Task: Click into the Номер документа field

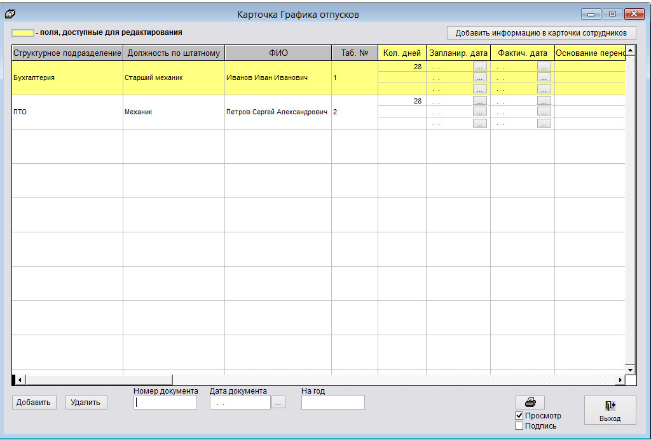Action: (x=165, y=403)
